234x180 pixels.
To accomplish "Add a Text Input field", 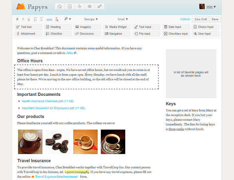I will point(146,27).
